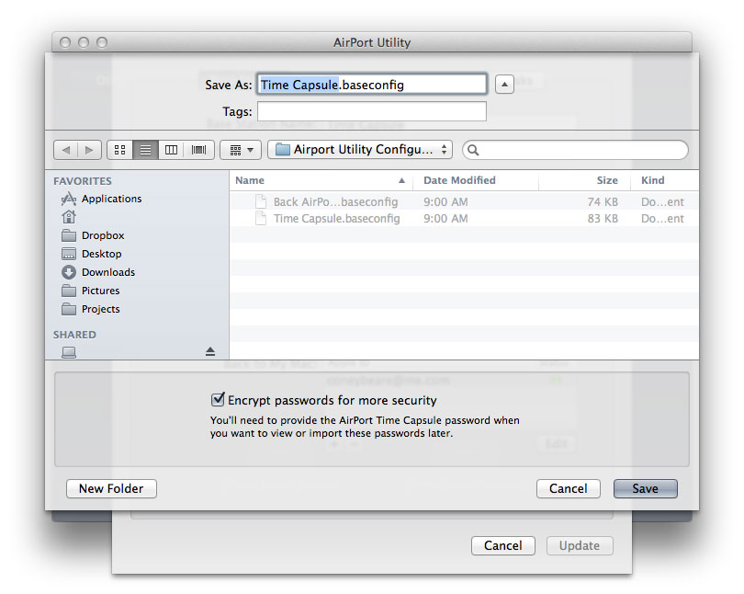Select Time Capsule.baseconfig file row

pos(464,219)
